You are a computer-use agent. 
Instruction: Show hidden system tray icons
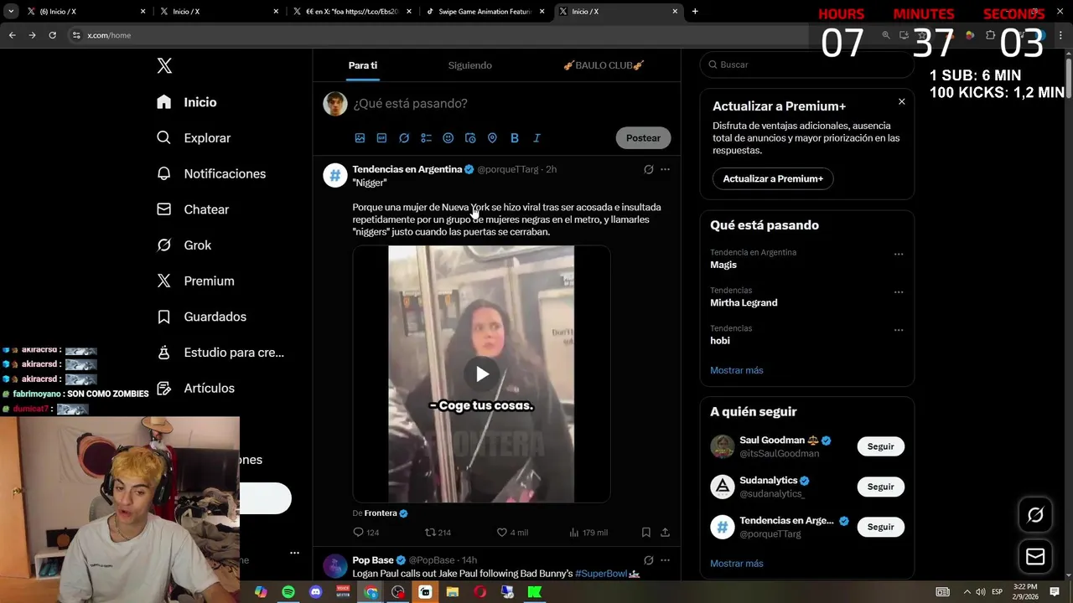tap(967, 592)
